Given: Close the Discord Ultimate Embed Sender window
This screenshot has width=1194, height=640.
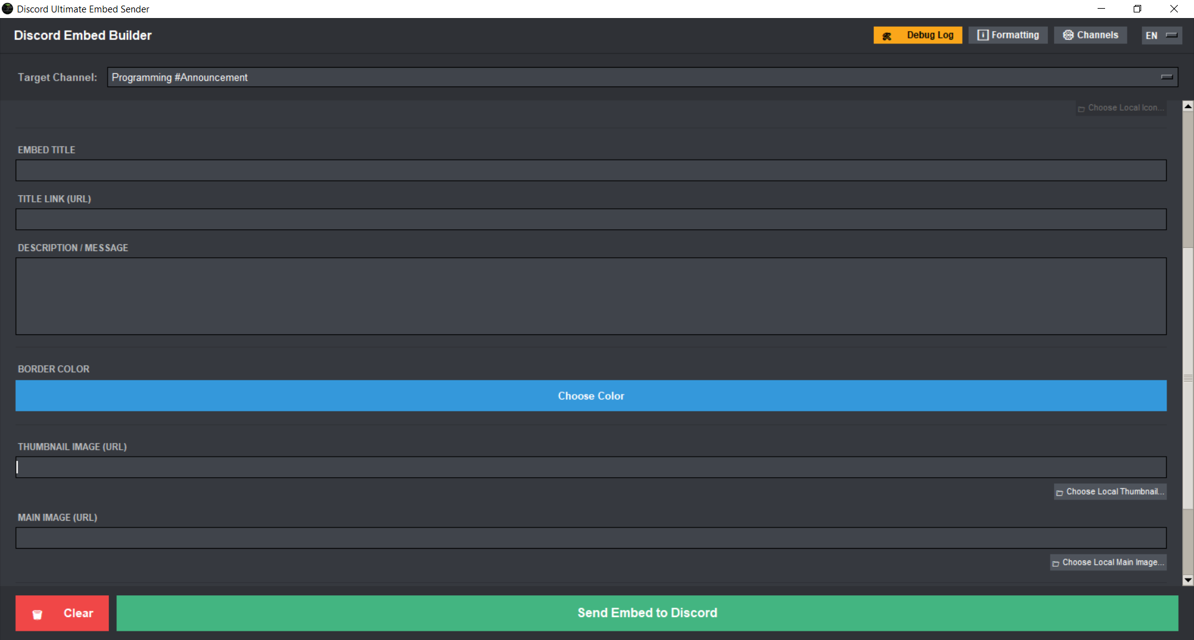Looking at the screenshot, I should click(1174, 9).
